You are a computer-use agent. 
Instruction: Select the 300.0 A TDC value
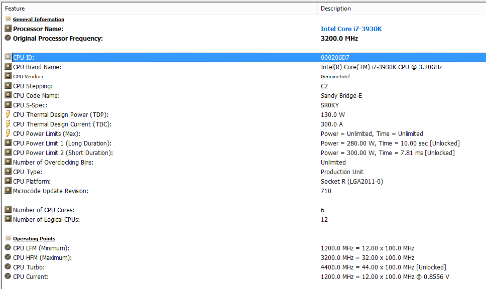pos(332,124)
